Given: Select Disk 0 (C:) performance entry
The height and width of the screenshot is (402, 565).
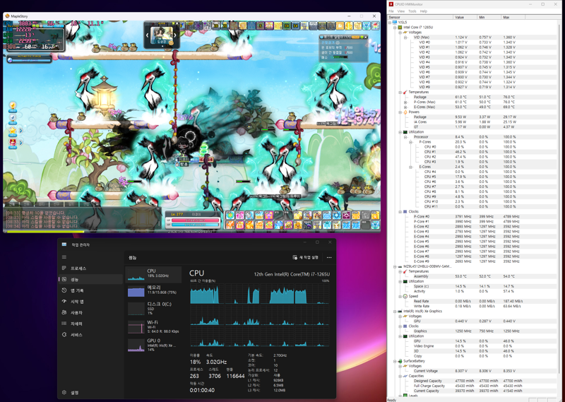Looking at the screenshot, I should pyautogui.click(x=153, y=308).
